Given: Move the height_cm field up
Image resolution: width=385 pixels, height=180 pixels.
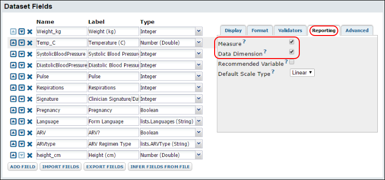Looking at the screenshot, I should coord(13,155).
